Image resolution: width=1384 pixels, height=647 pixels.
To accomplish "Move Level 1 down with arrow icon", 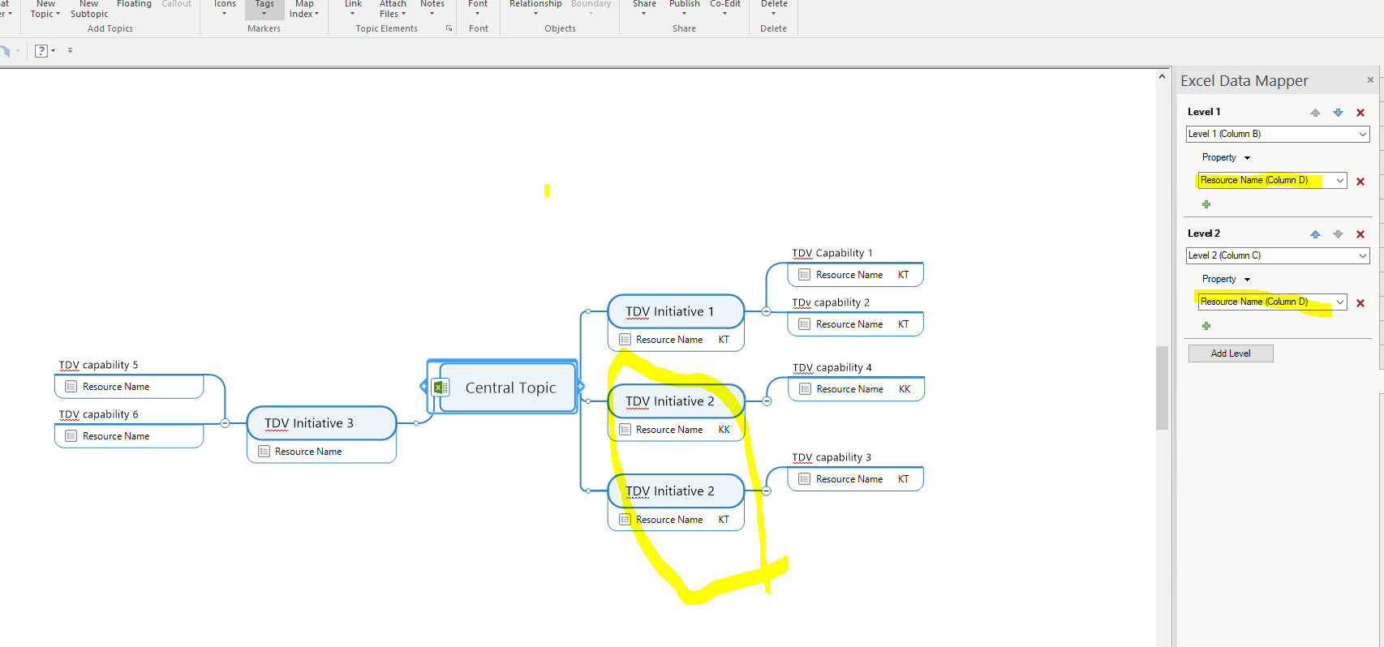I will [1338, 113].
